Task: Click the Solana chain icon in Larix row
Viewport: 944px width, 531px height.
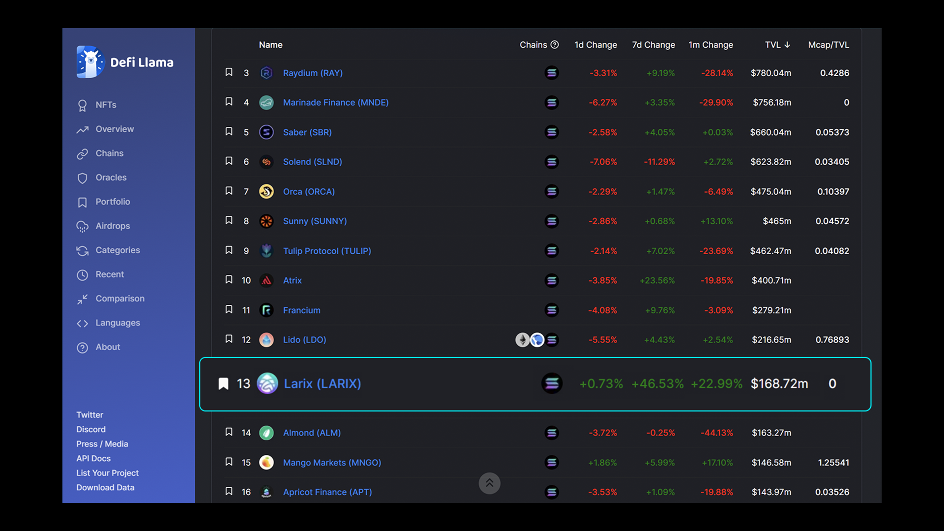Action: coord(552,383)
